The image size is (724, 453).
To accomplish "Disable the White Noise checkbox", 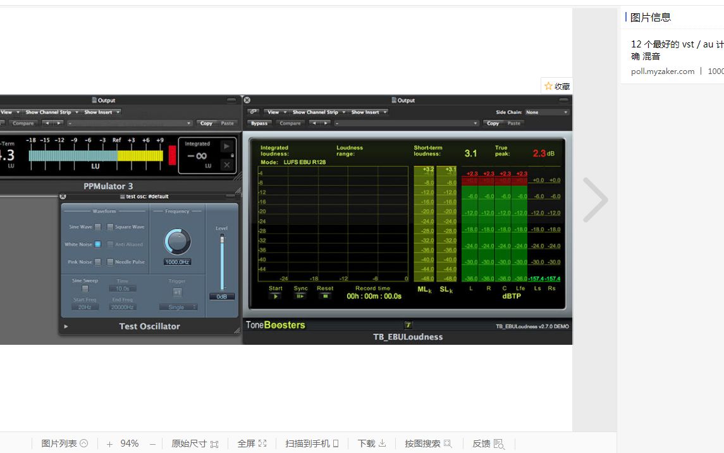I will [x=99, y=244].
